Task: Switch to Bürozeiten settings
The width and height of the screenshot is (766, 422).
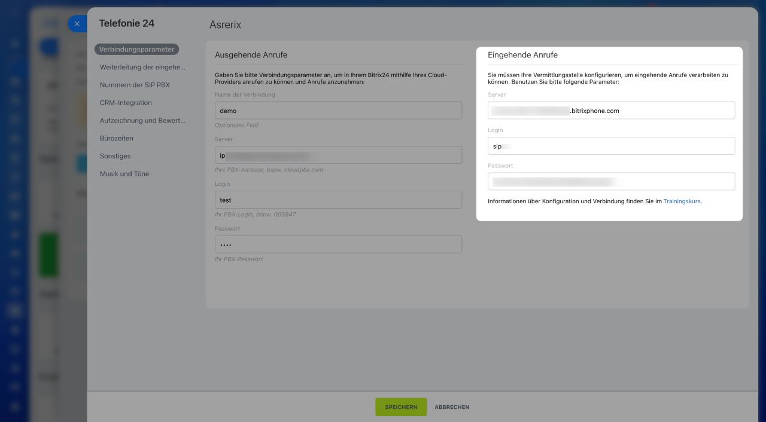Action: click(x=117, y=138)
